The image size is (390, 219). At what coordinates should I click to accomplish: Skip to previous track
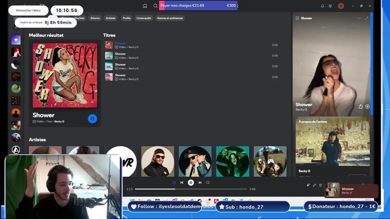tap(182, 182)
